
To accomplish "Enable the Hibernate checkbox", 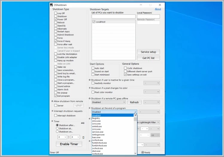I will coord(56,28).
